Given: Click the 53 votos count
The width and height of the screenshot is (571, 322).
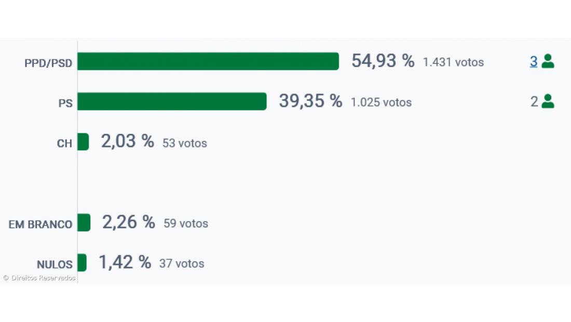Looking at the screenshot, I should click(184, 143).
